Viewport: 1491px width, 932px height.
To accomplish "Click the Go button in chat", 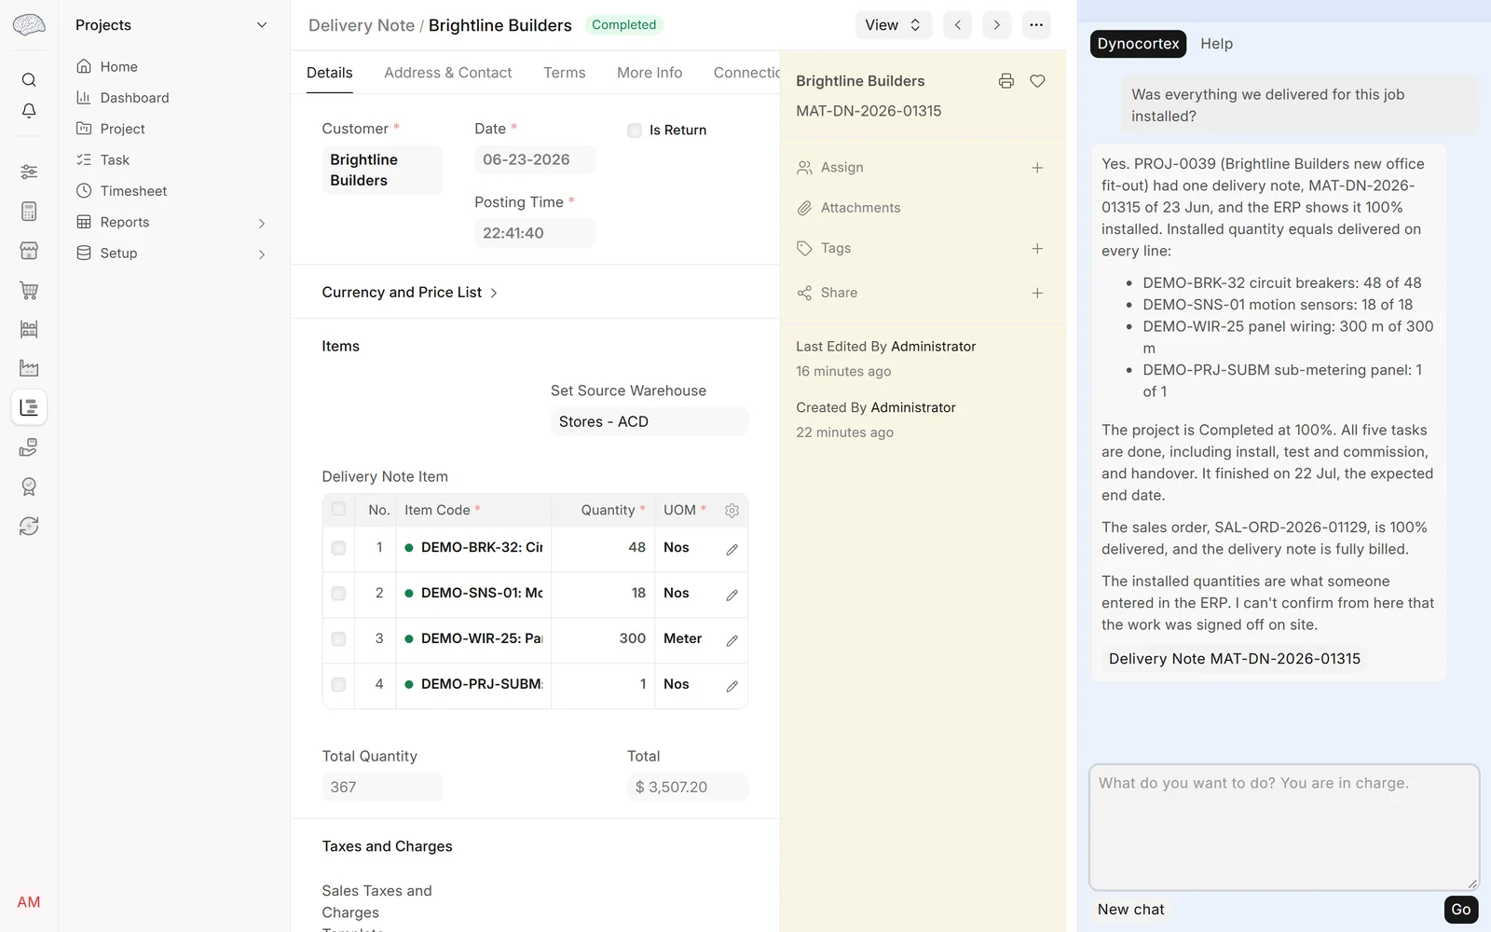I will (1460, 910).
